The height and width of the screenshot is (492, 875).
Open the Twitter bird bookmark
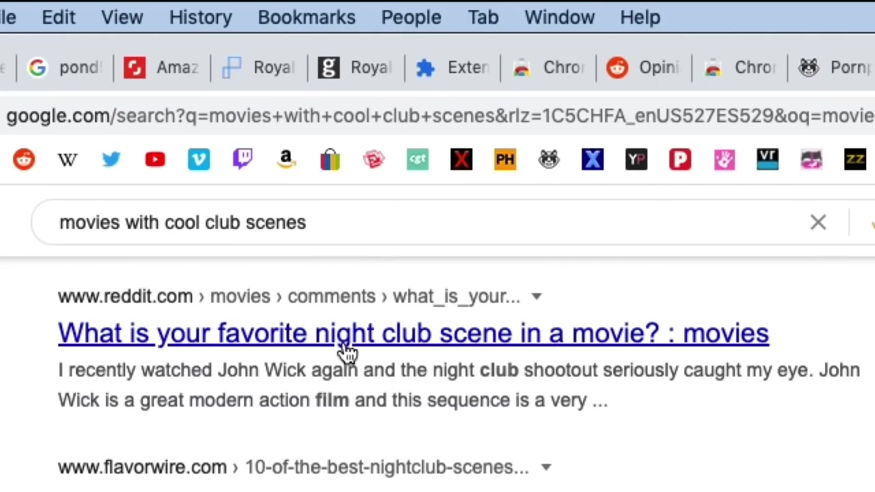pyautogui.click(x=111, y=160)
